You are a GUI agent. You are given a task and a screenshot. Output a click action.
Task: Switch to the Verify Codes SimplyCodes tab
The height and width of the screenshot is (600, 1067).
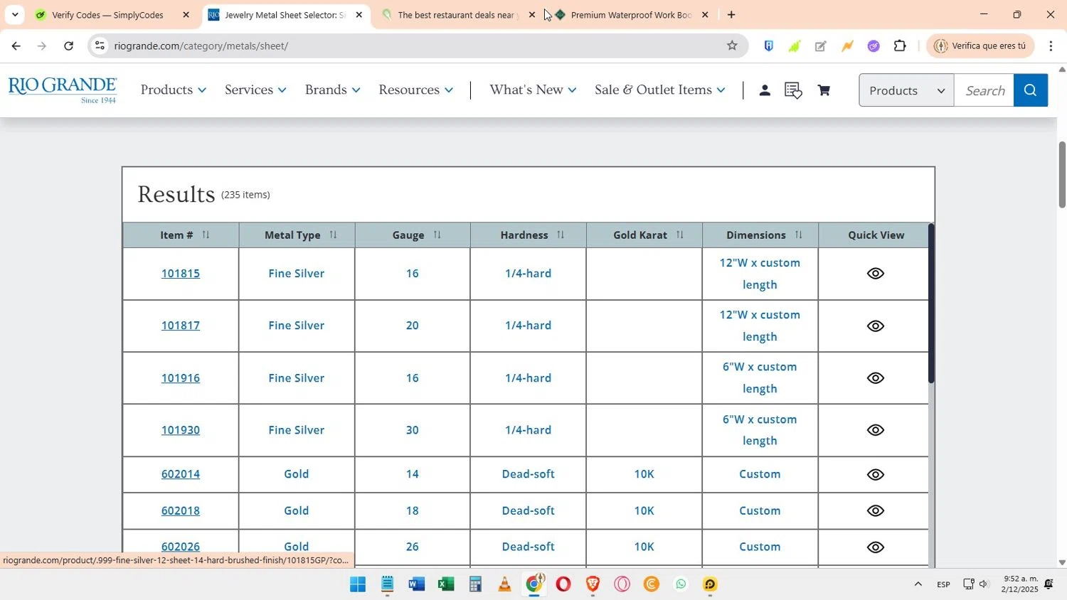click(x=107, y=15)
